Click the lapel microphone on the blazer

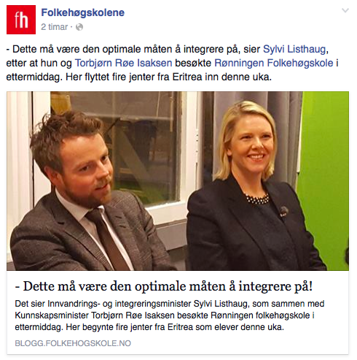[283, 211]
